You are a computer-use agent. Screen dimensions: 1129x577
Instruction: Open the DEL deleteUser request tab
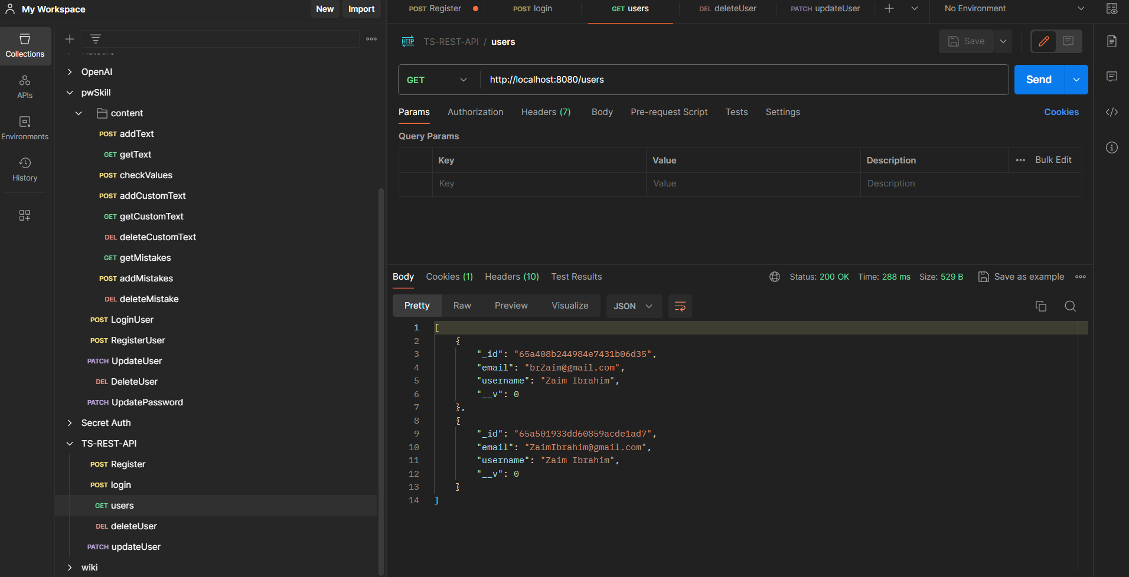(x=727, y=9)
